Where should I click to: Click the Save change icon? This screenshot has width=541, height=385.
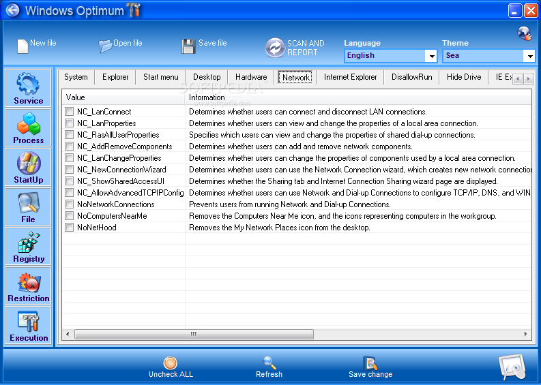(370, 363)
